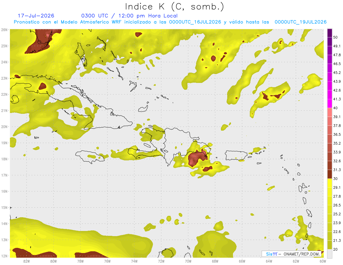Select the olive swatch between 20 and 21.3
The width and height of the screenshot is (343, 265).
point(330,245)
